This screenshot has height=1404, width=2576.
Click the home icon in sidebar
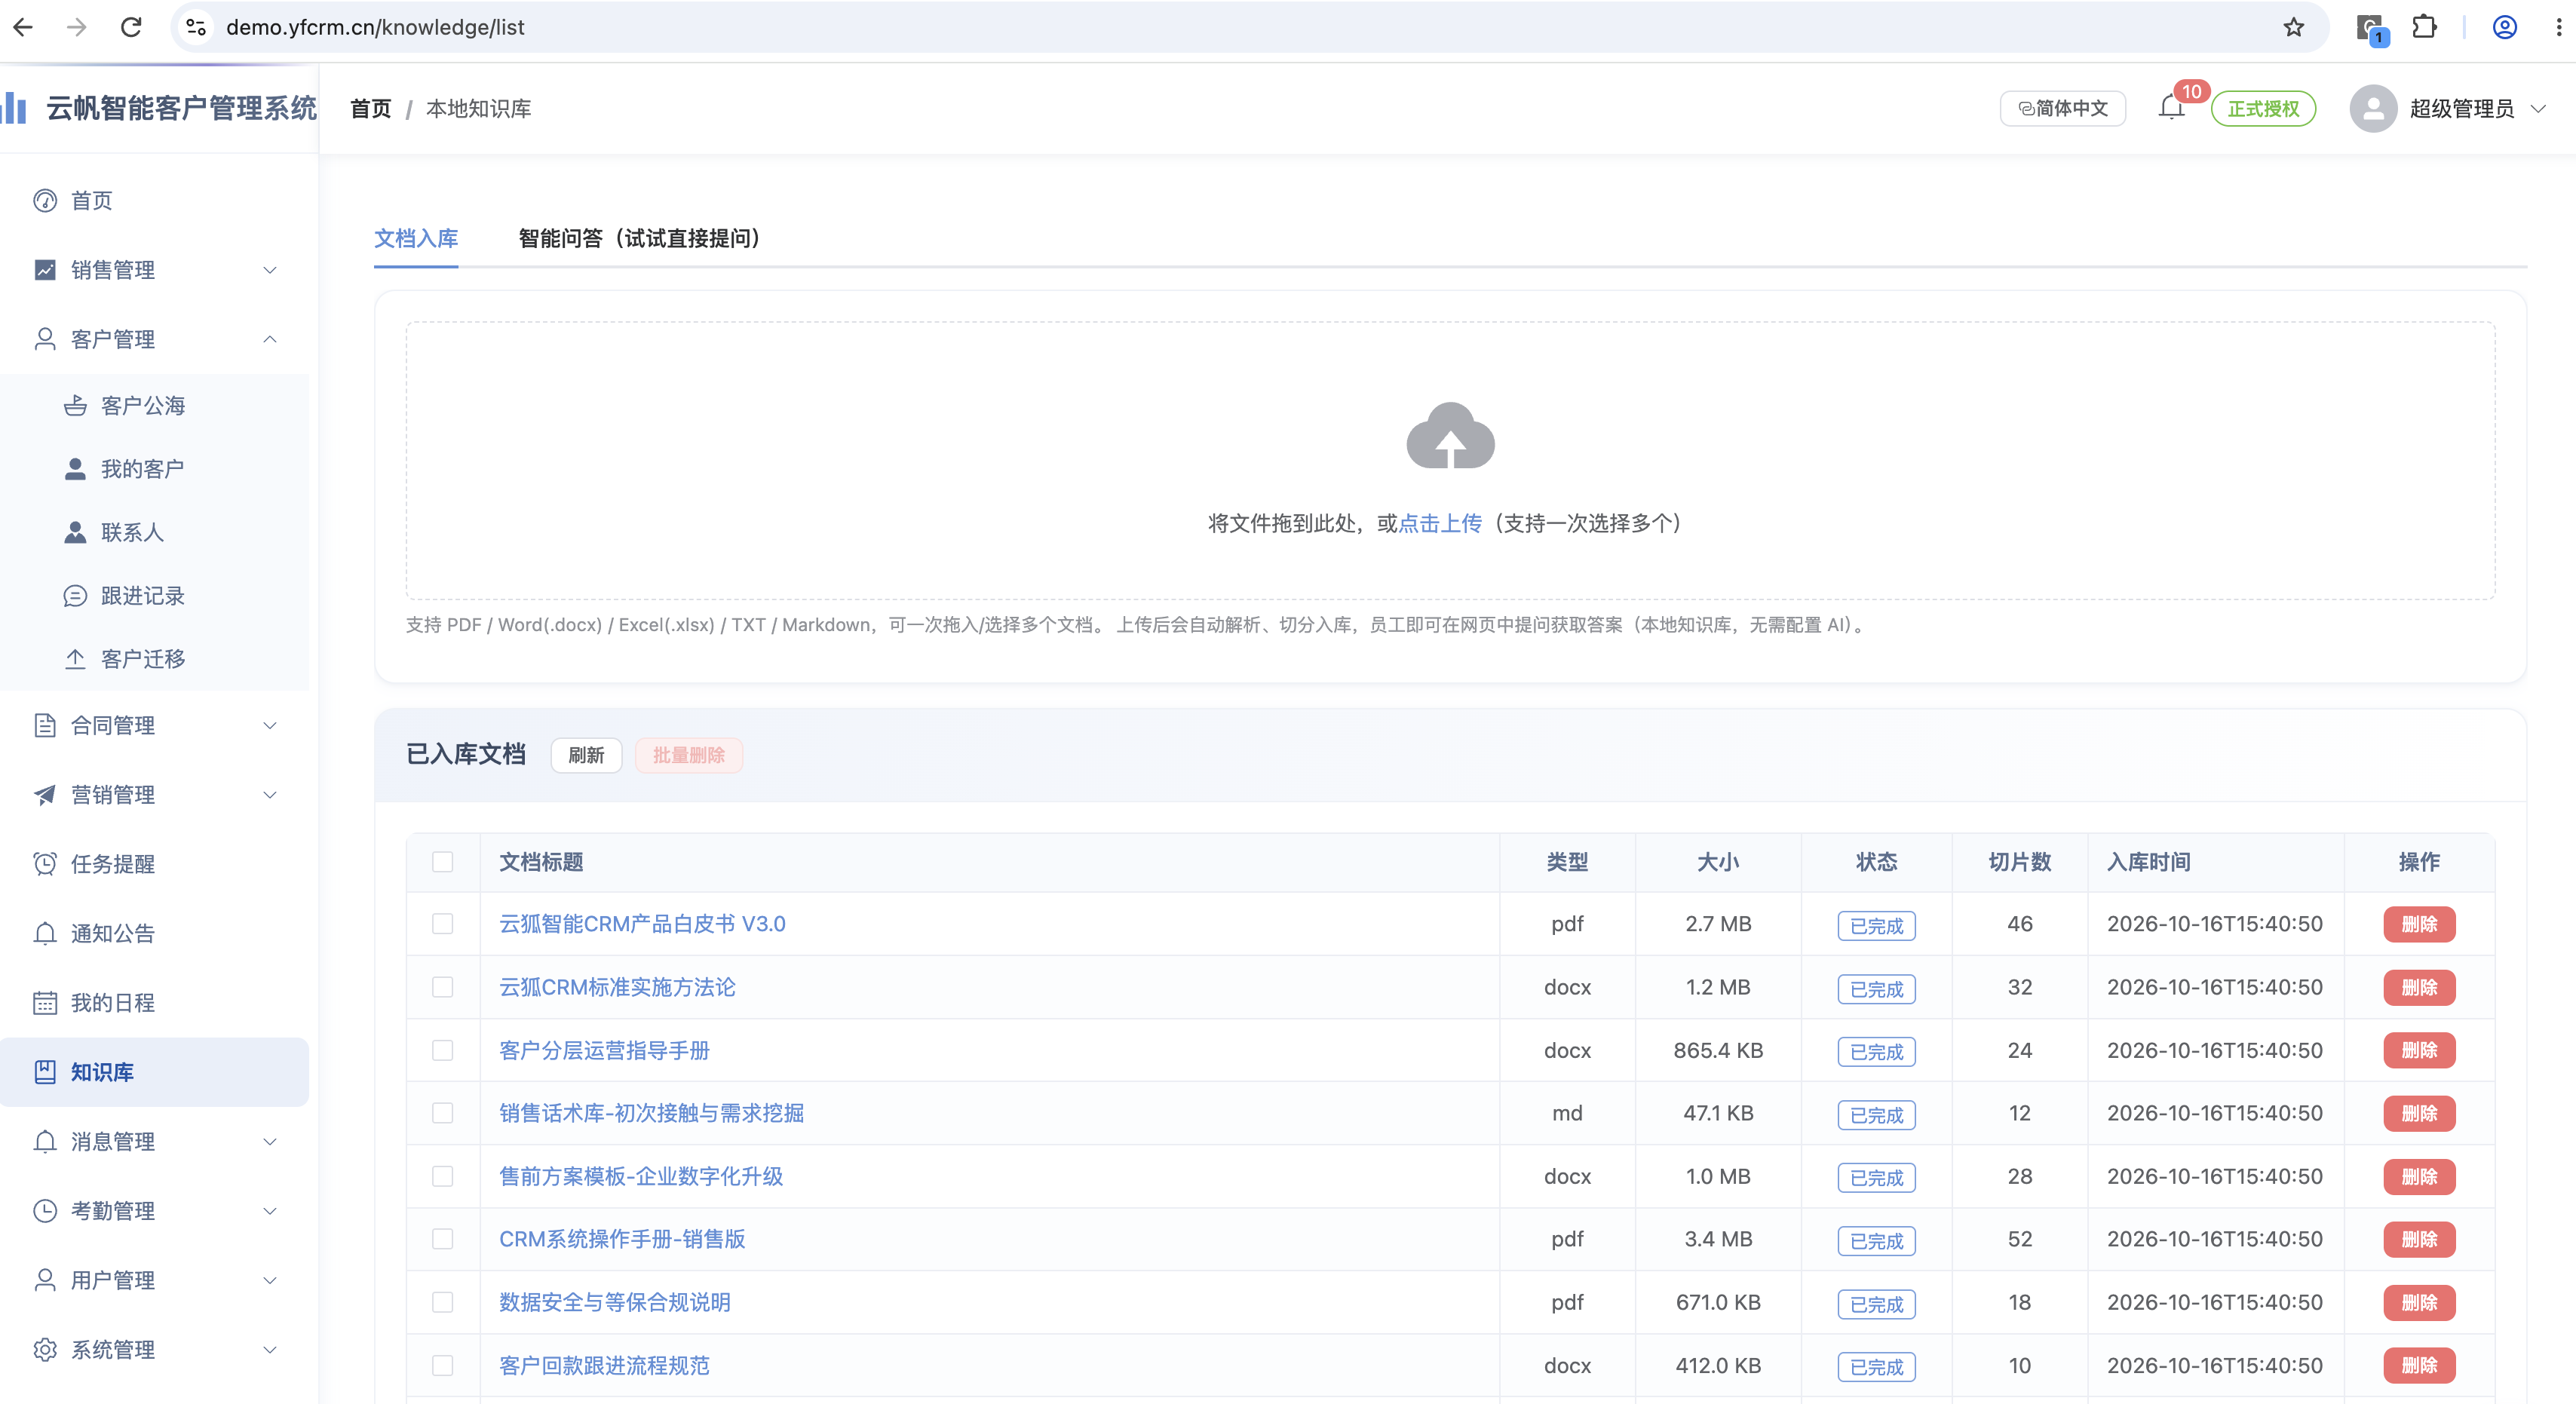tap(45, 200)
